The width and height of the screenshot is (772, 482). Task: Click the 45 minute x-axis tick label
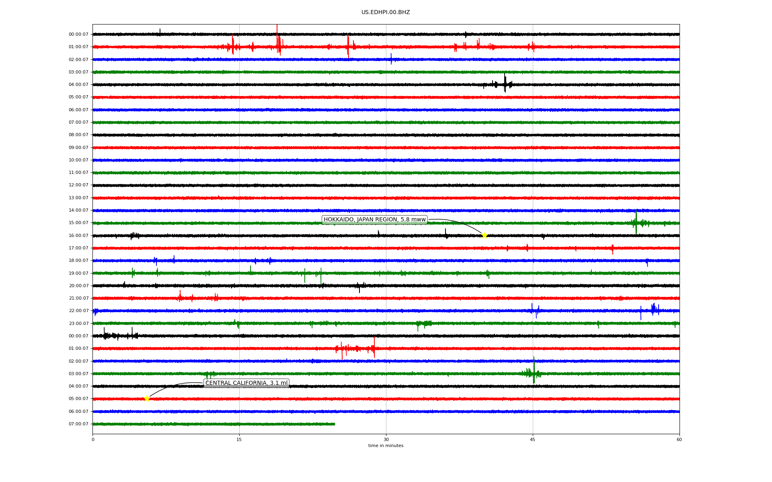(x=533, y=439)
